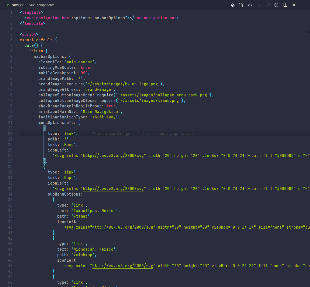Click line number 21 in the gutter
The width and height of the screenshot is (310, 287).
[10, 123]
